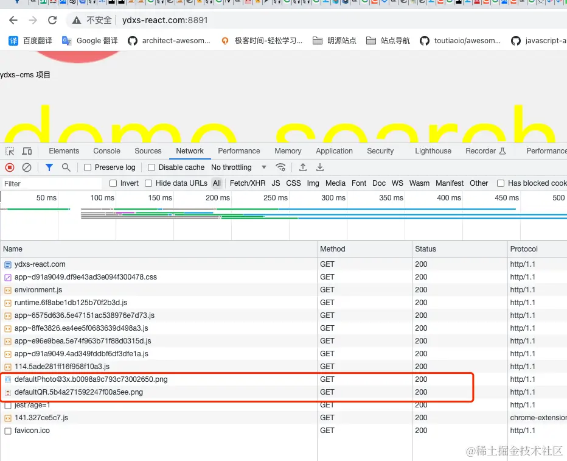567x461 pixels.
Task: Switch to the Memory tab
Action: [x=288, y=151]
